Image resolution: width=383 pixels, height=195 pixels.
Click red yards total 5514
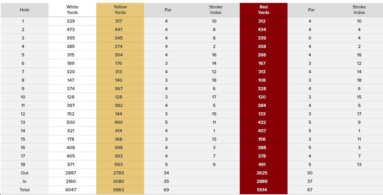262,190
